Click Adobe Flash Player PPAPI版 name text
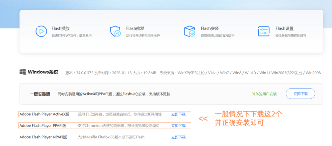 click(x=43, y=126)
